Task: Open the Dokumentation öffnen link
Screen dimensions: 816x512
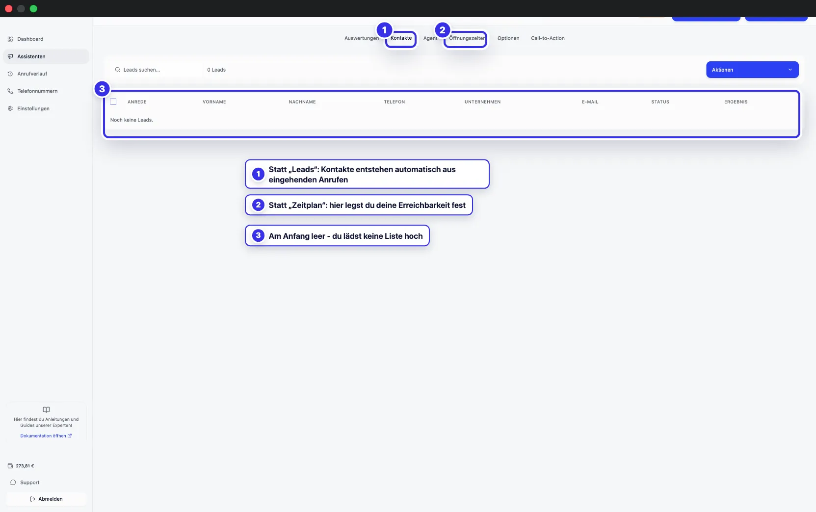Action: [46, 436]
